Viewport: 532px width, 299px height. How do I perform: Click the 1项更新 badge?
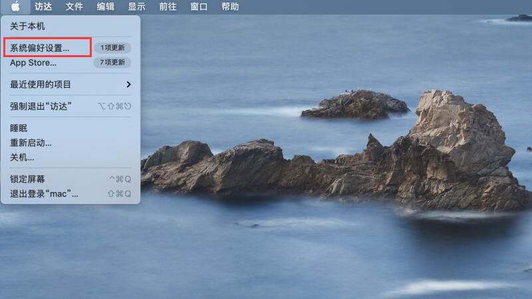coord(112,48)
